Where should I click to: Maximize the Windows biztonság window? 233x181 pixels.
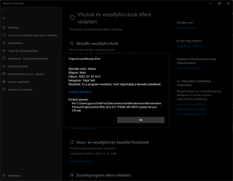point(219,3)
